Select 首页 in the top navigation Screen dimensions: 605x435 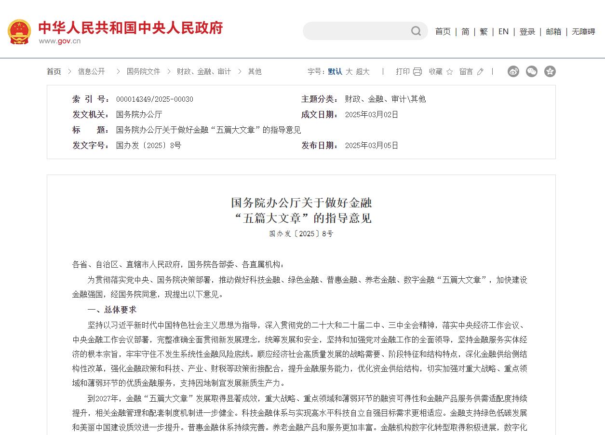[x=443, y=31]
